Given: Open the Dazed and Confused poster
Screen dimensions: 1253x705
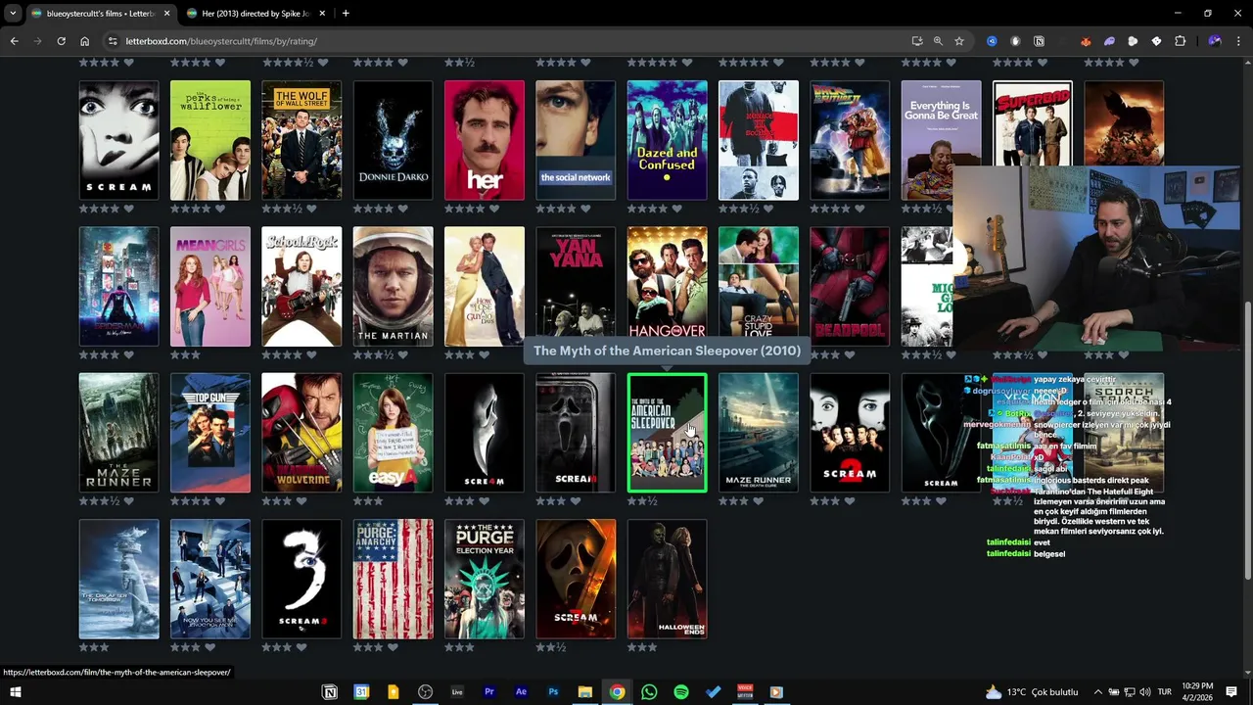Looking at the screenshot, I should tap(667, 140).
